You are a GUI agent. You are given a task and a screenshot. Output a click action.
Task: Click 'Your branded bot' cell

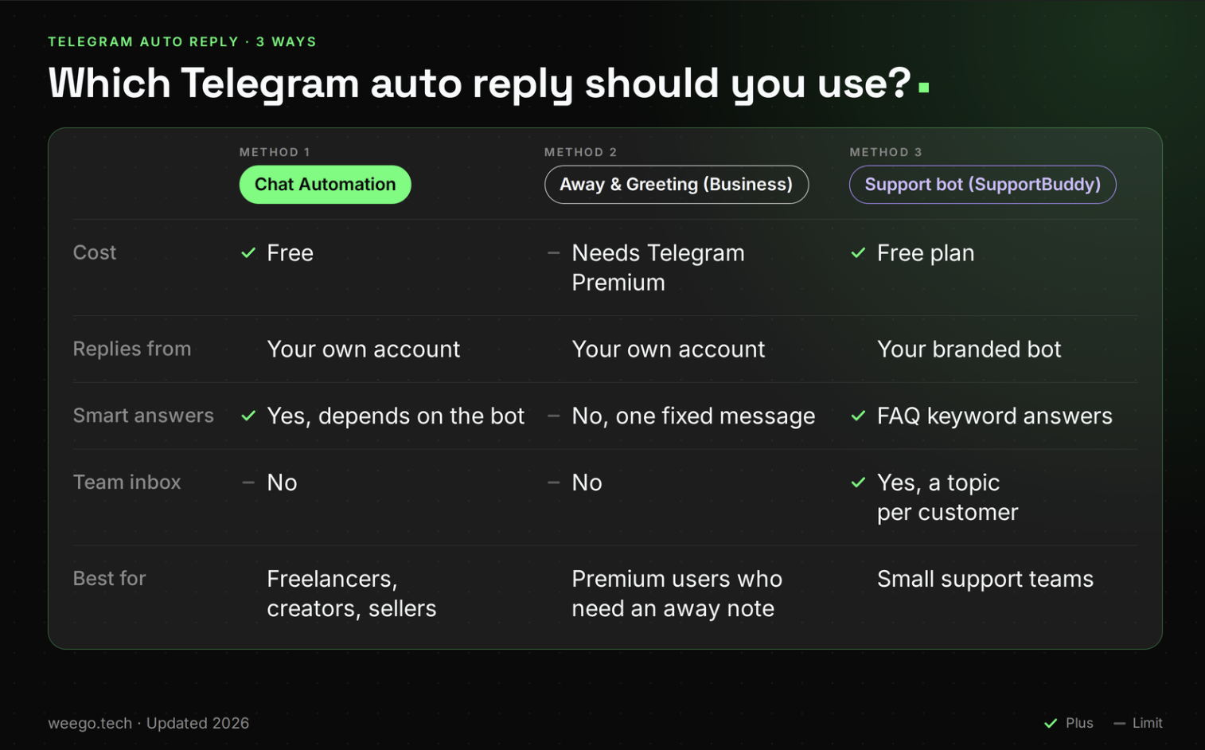click(969, 349)
